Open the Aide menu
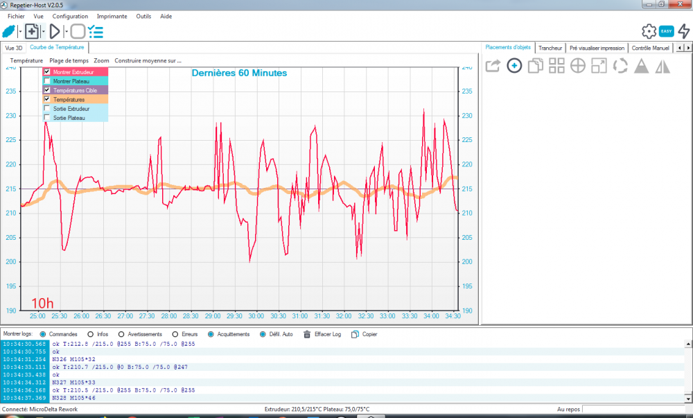The width and height of the screenshot is (693, 418). point(166,17)
